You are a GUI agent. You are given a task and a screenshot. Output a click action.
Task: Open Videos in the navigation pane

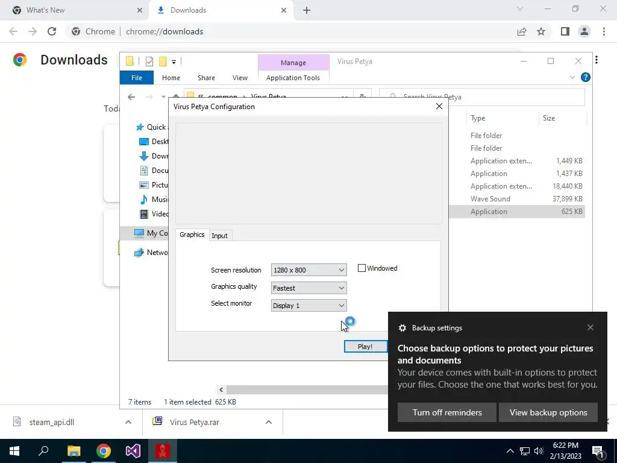coord(154,214)
